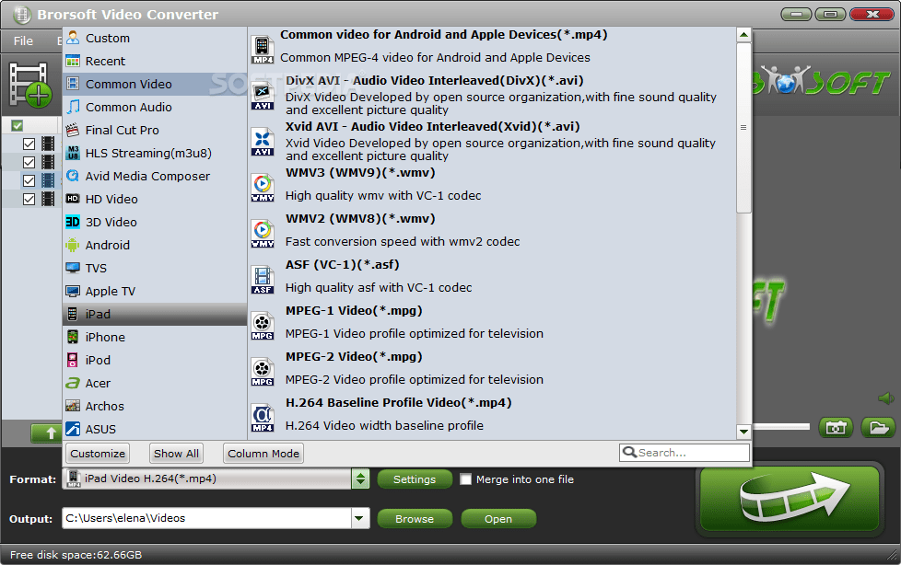
Task: Click the volume slider track
Action: coord(780,427)
